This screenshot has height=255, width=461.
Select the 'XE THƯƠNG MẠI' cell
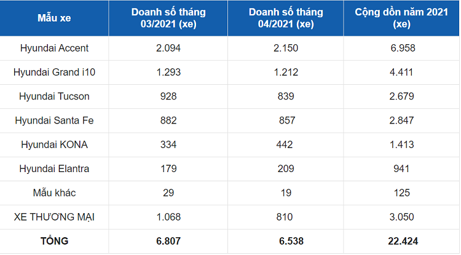[x=54, y=217]
